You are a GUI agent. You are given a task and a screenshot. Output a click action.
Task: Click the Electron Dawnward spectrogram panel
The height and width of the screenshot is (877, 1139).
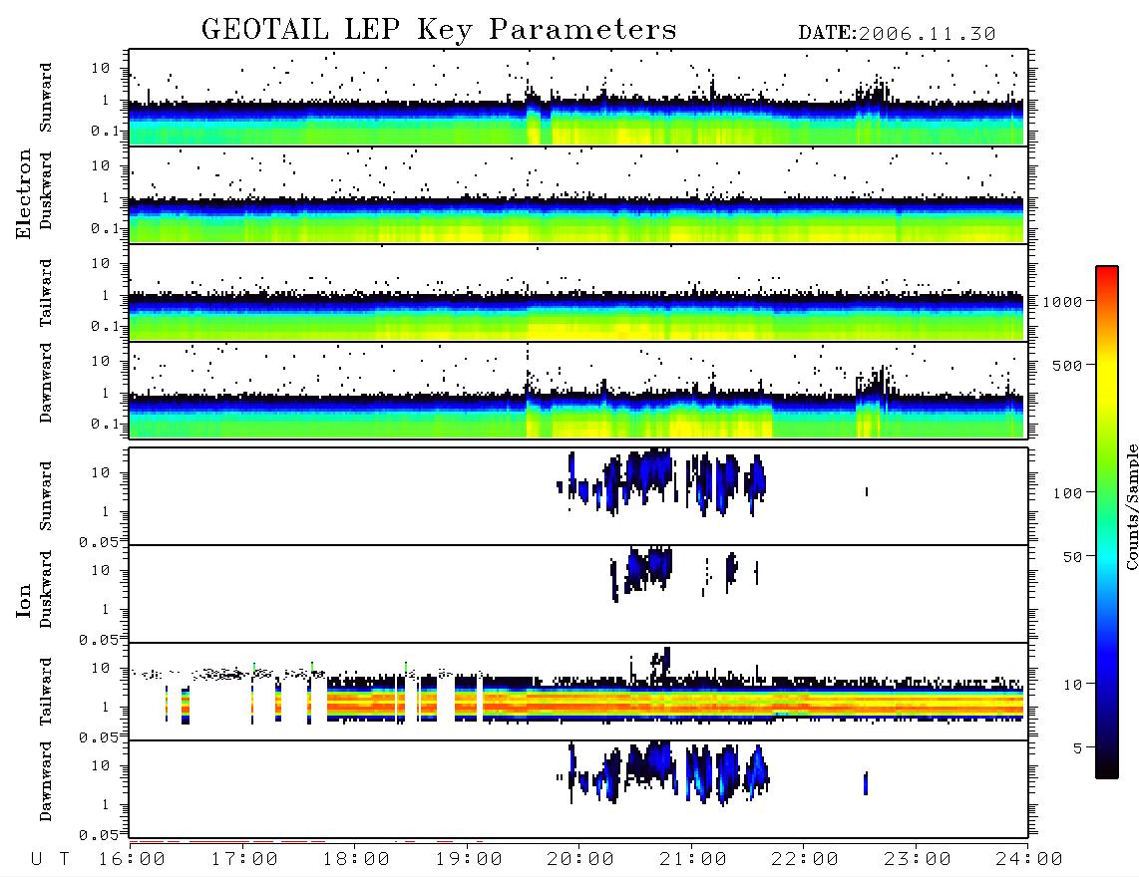coord(578,390)
